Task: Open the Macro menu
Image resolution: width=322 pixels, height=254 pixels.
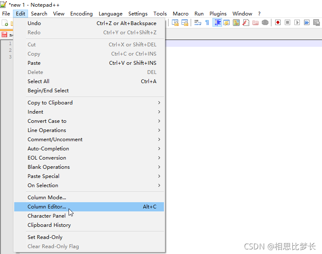Action: (x=181, y=14)
